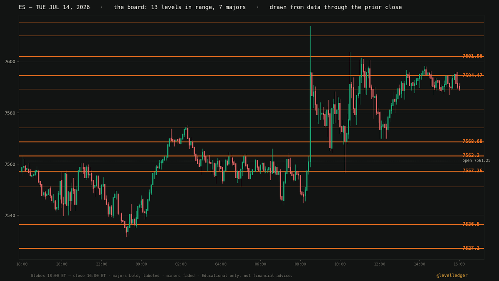This screenshot has width=499, height=281.
Task: Click the 18:00 time axis label
Action: click(22, 264)
